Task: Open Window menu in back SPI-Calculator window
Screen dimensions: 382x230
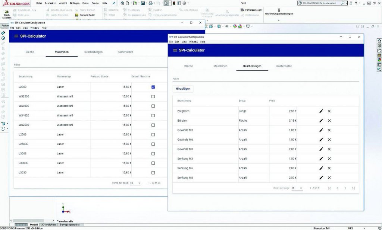Action: [x=35, y=28]
